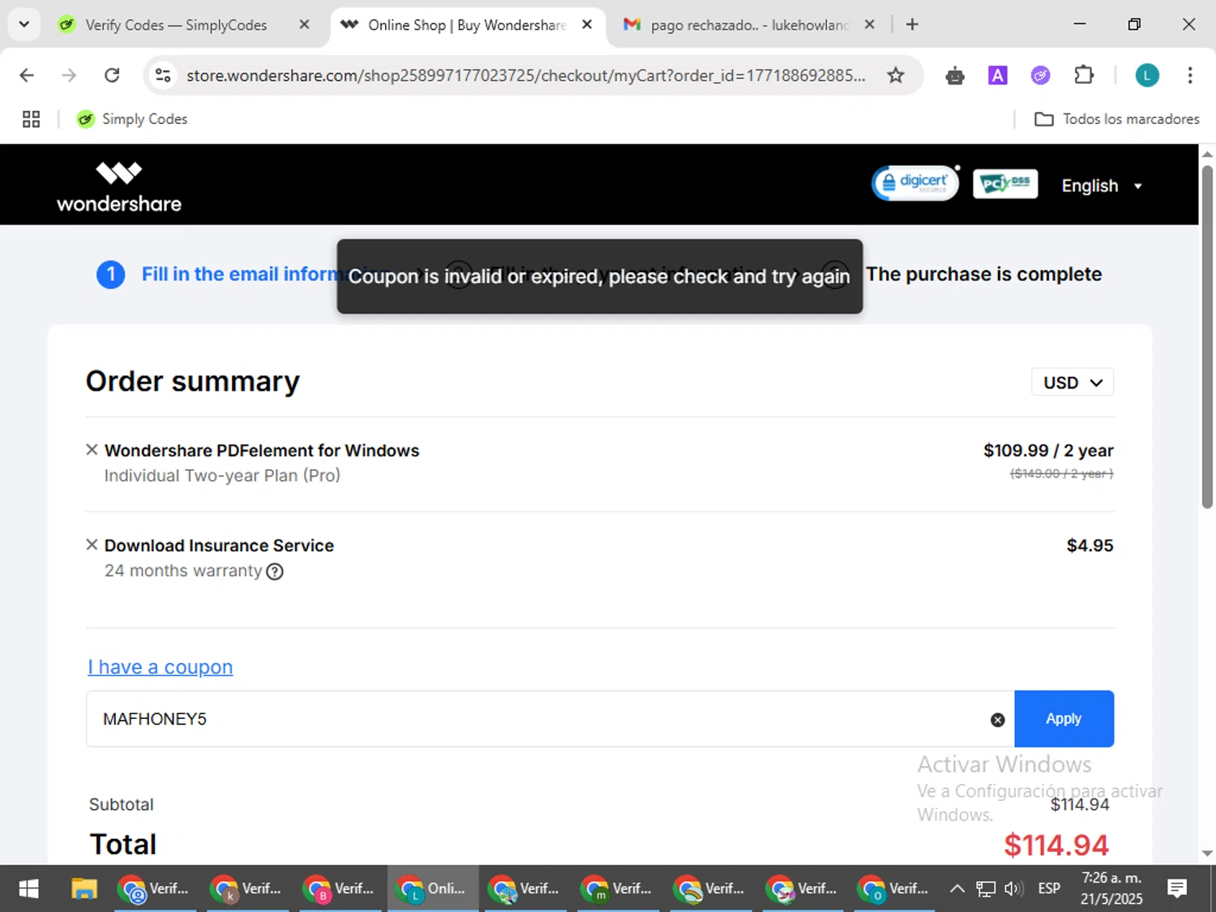Reload the current page

(112, 75)
